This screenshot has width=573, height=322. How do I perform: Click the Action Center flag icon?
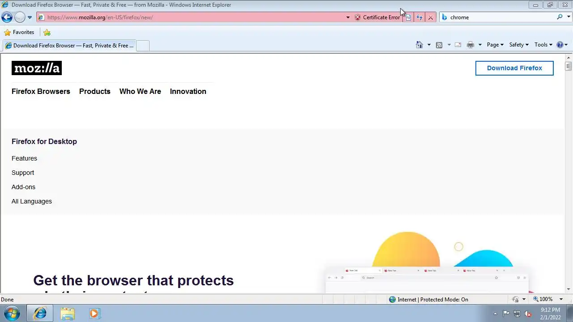click(x=506, y=314)
